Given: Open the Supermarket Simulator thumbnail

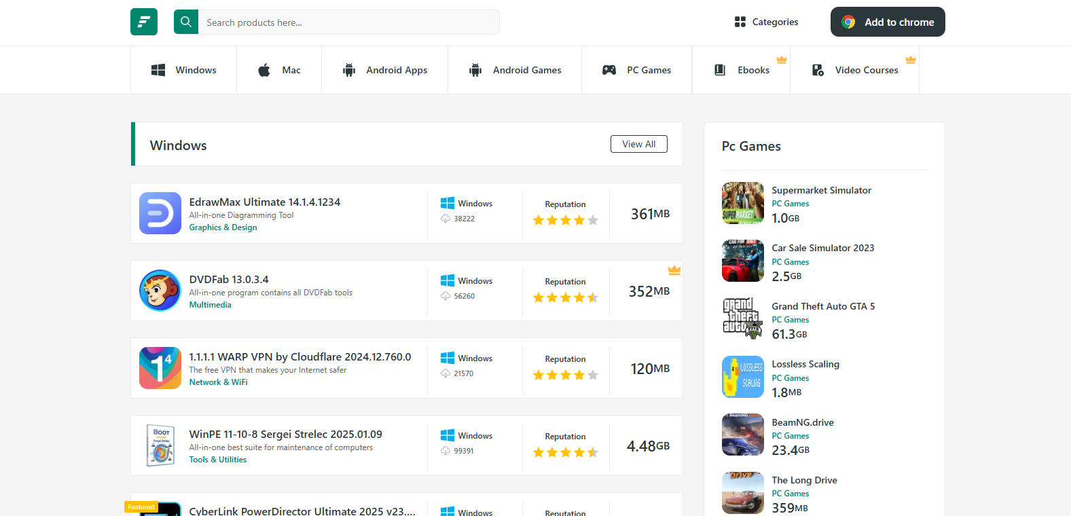Looking at the screenshot, I should tap(743, 203).
